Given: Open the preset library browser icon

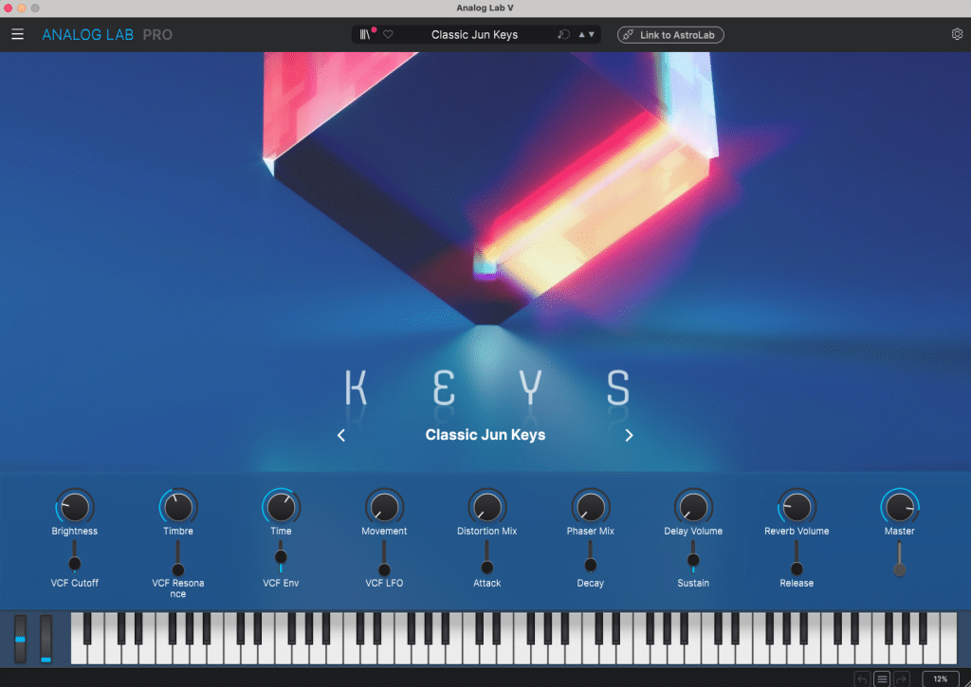Looking at the screenshot, I should point(365,34).
